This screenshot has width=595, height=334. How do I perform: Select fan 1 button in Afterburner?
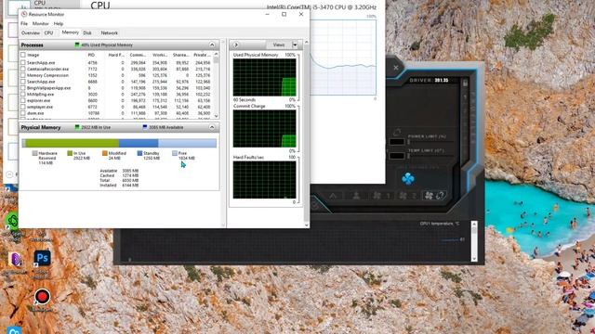pyautogui.click(x=381, y=196)
